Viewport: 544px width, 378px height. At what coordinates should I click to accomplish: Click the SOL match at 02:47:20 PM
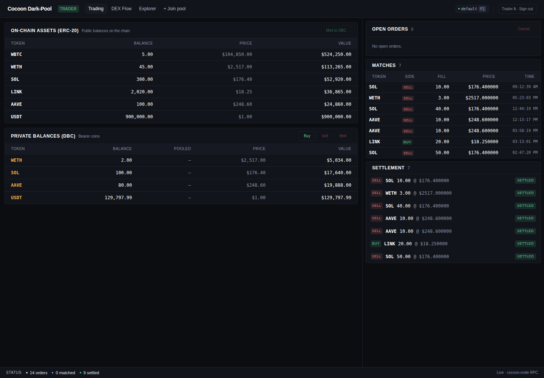pos(453,153)
